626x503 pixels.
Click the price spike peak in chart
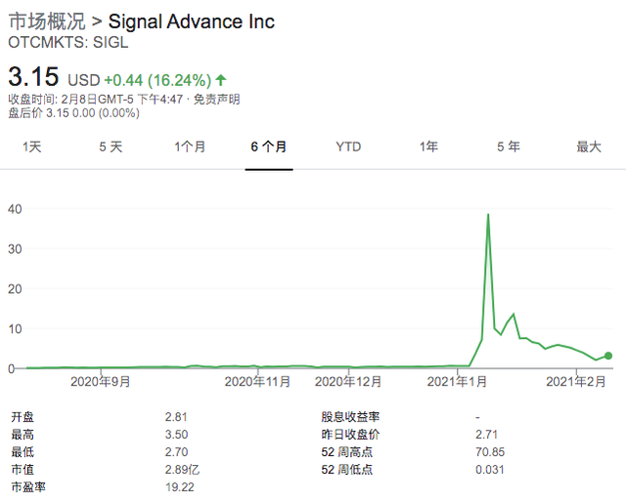(x=488, y=215)
